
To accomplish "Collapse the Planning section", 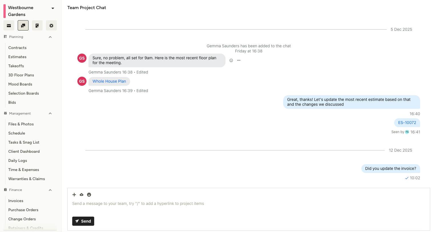I will point(50,37).
